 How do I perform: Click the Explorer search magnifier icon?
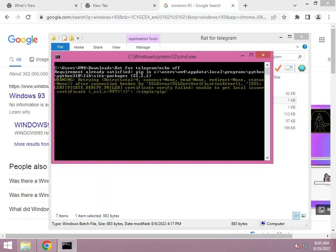300,57
